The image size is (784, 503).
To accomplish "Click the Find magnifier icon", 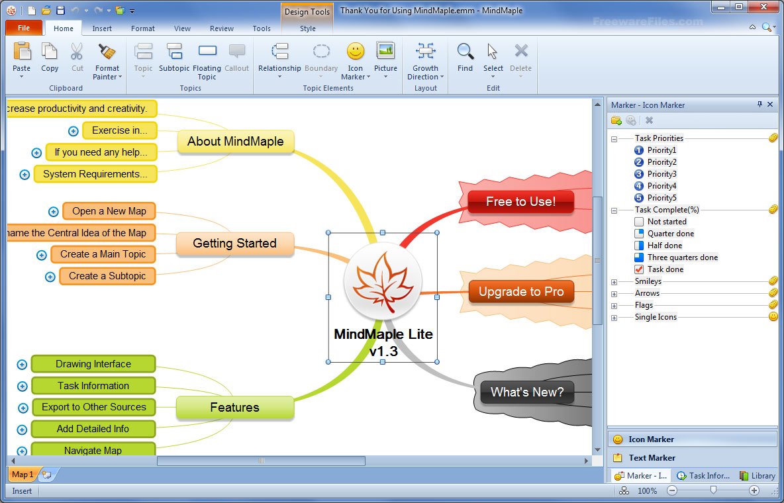I will (x=465, y=51).
